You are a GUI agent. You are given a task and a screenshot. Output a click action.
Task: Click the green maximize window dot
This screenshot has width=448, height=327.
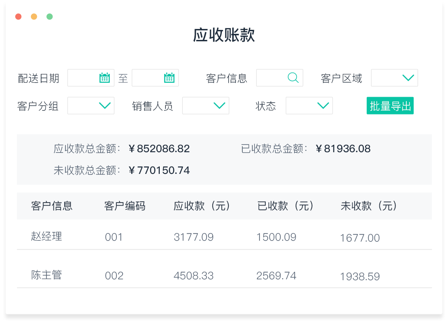(49, 17)
